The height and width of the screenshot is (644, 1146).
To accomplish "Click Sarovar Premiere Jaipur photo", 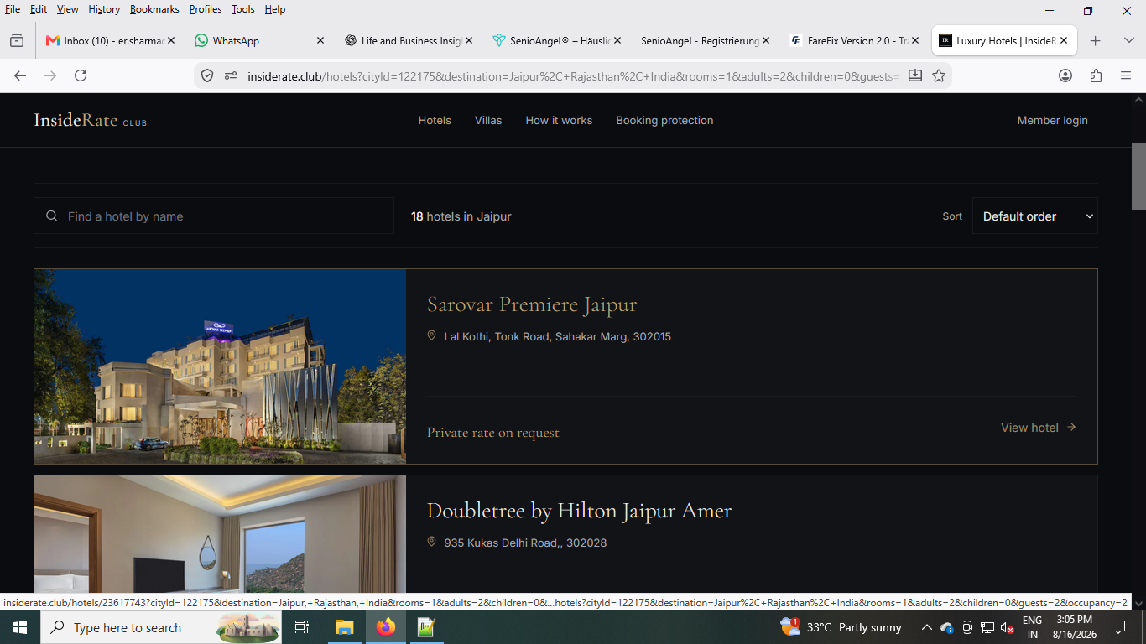I will (220, 366).
